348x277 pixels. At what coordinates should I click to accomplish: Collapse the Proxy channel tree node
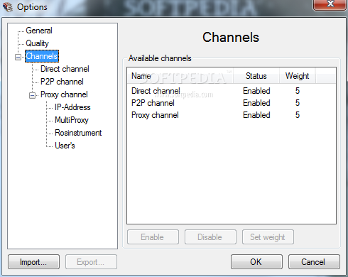coord(32,95)
